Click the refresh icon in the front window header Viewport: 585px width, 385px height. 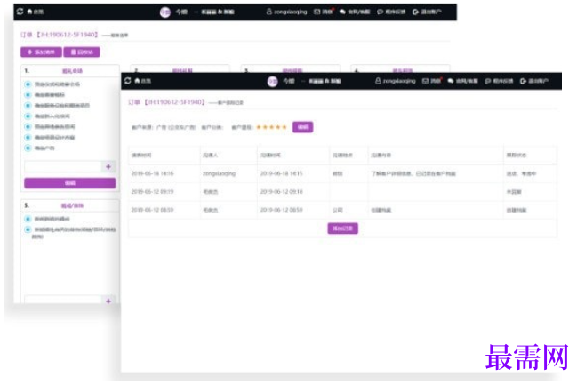pos(128,81)
